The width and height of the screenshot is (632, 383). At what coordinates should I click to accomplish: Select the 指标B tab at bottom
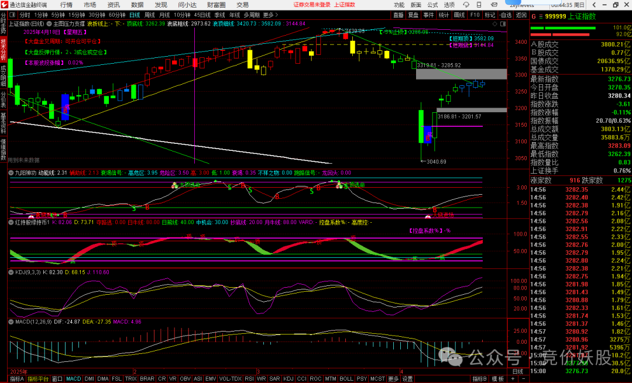pos(480,379)
